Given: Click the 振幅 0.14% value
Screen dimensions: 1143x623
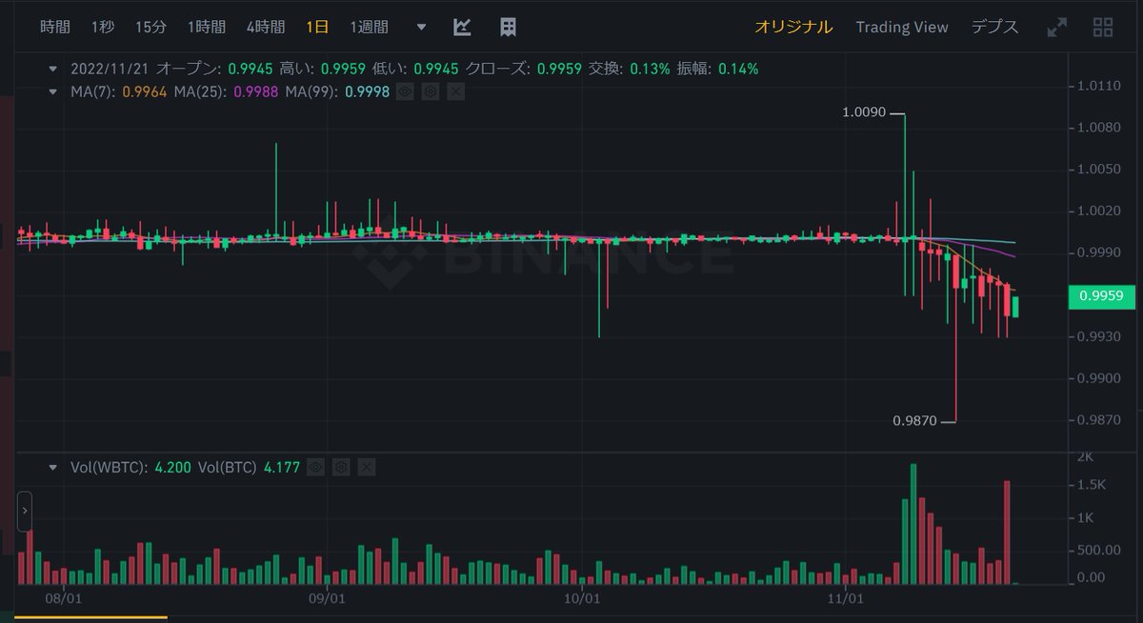Looking at the screenshot, I should 739,69.
